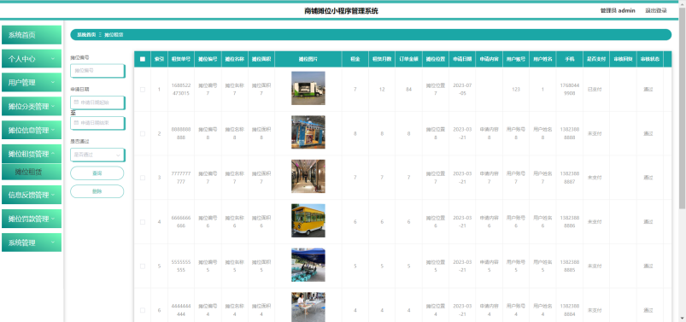
Task: Click the calendar icon in 申请日期结束 field
Action: (x=77, y=123)
